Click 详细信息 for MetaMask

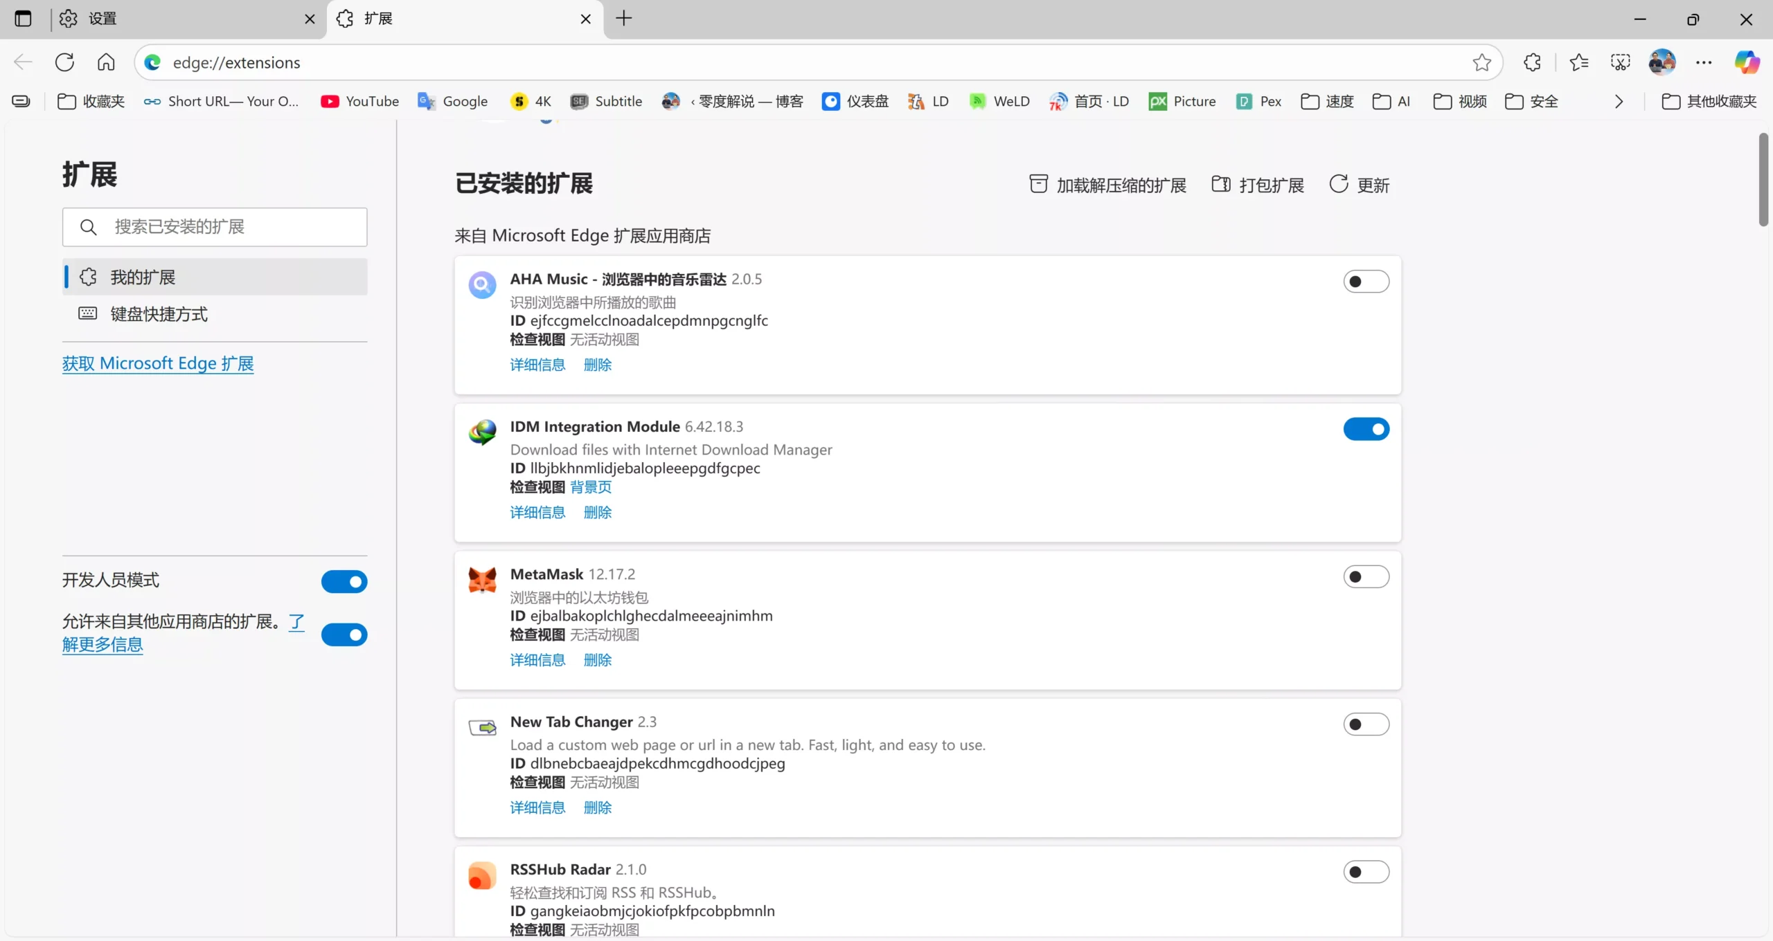point(537,660)
